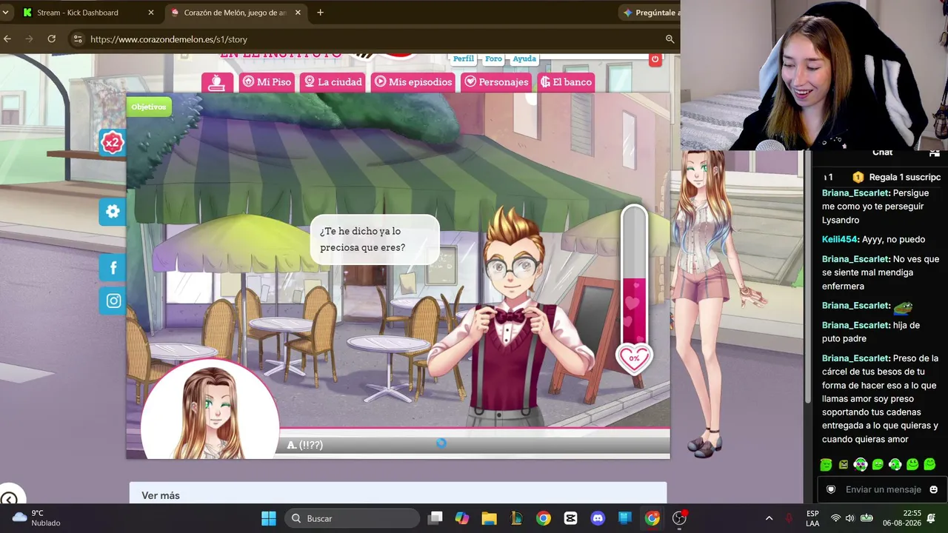The image size is (948, 533).
Task: Click the zoom magnifier icon in address bar
Action: click(670, 39)
